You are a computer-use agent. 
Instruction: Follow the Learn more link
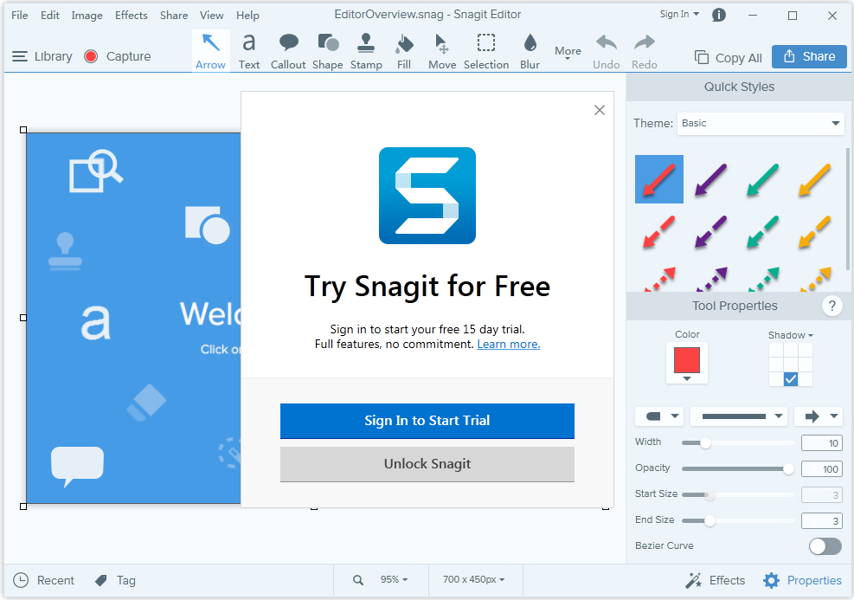[509, 345]
